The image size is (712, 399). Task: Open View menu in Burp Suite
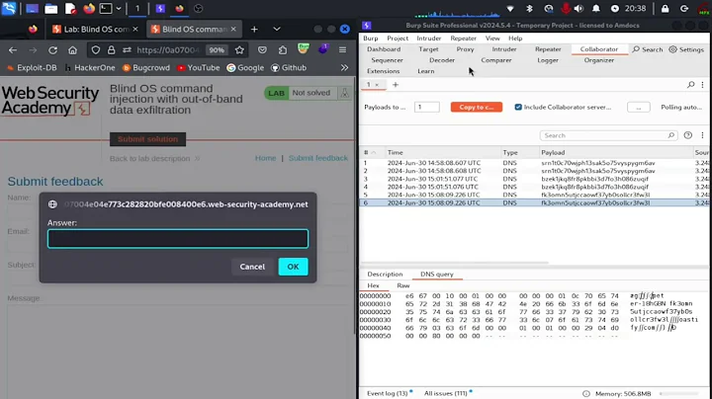(492, 39)
